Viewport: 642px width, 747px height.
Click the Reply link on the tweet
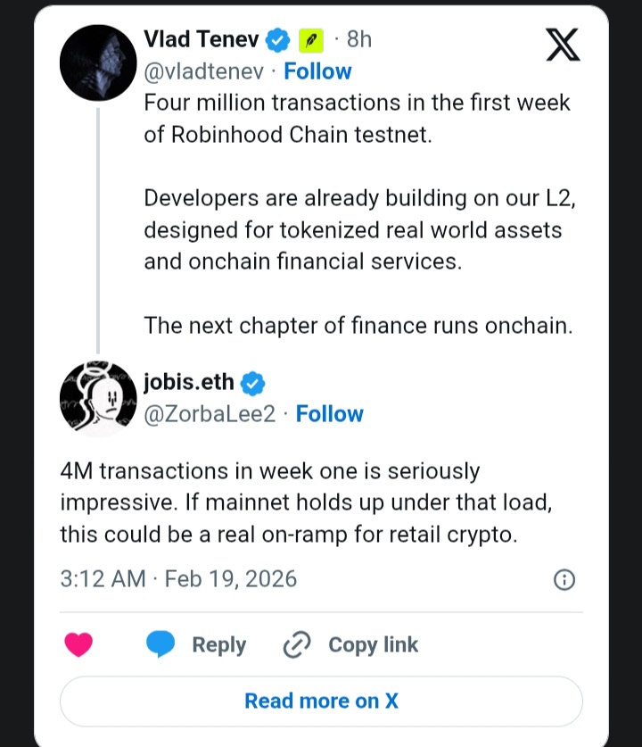(x=218, y=644)
